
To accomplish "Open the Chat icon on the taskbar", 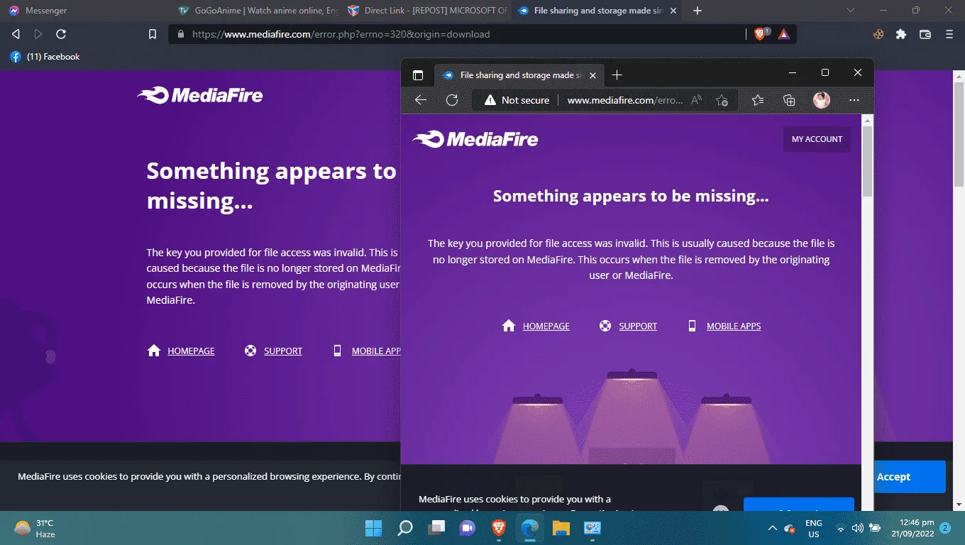I will point(468,528).
